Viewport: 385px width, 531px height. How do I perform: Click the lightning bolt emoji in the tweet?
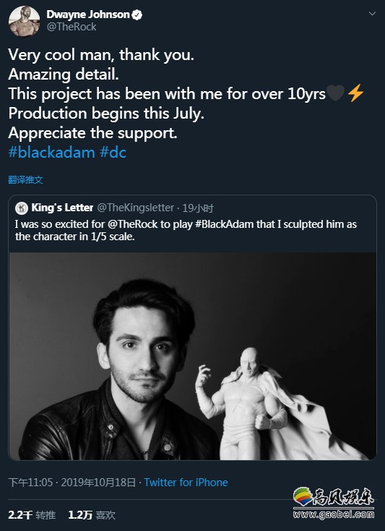355,93
